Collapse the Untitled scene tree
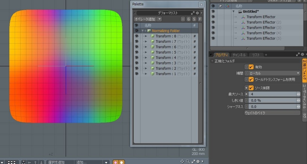This screenshot has height=164, width=307. (x=233, y=12)
